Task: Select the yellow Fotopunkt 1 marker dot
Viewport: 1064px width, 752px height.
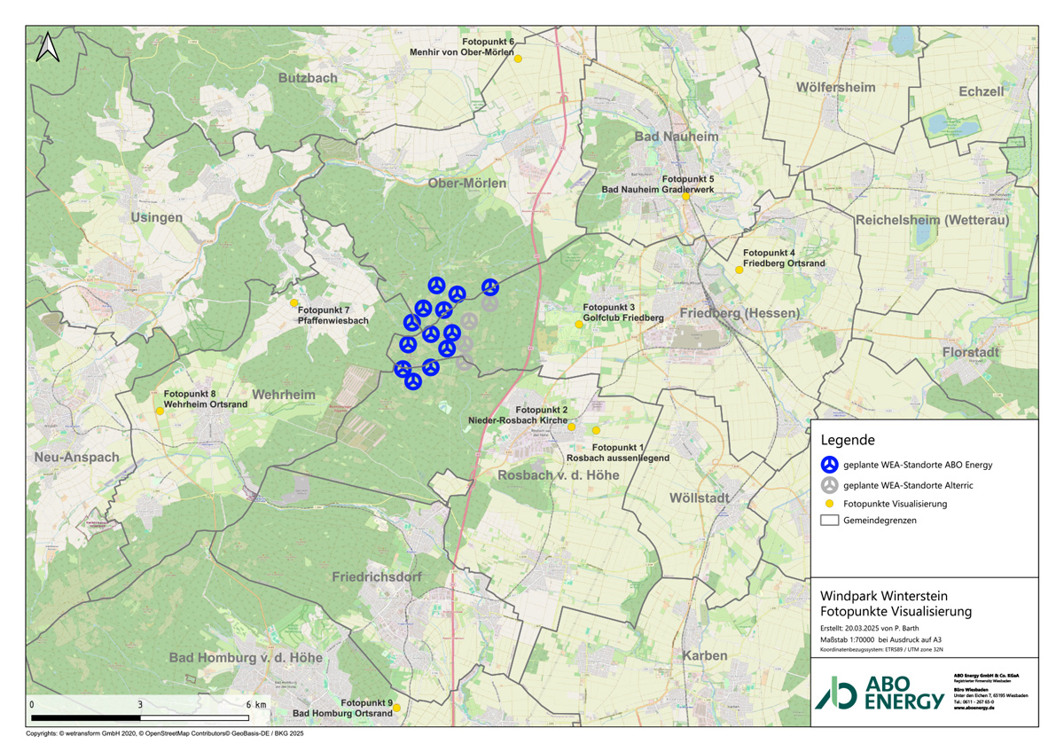Action: tap(596, 430)
